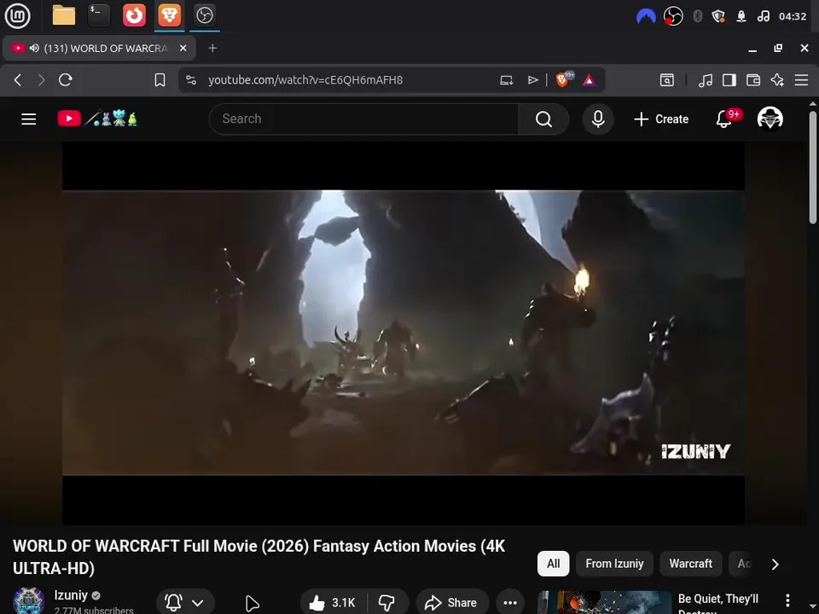The height and width of the screenshot is (614, 819).
Task: Bookmark this page
Action: tap(160, 80)
